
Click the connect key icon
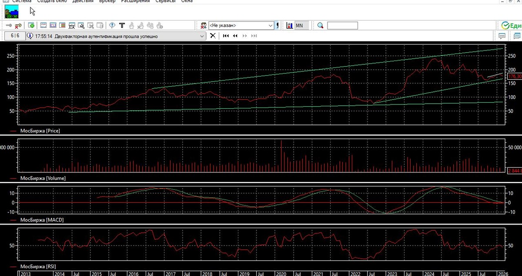(9, 26)
